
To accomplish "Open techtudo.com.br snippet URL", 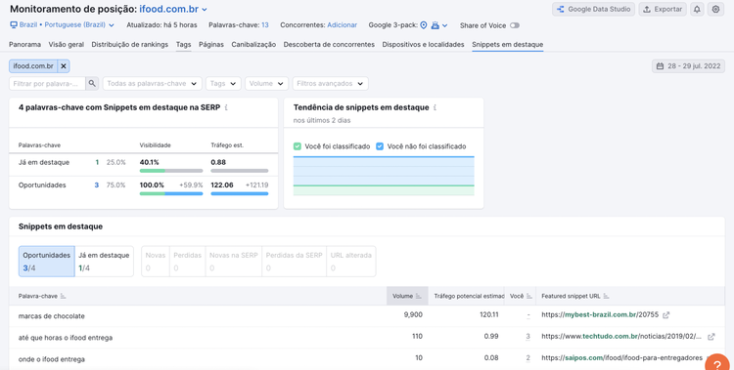I will 621,337.
